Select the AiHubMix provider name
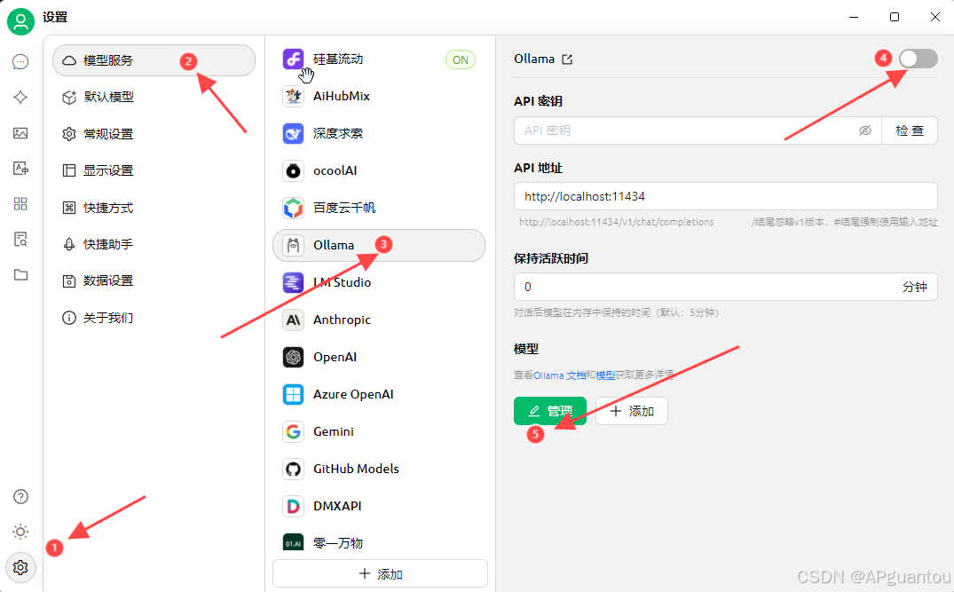Screen dimensions: 954x592 pyautogui.click(x=342, y=96)
